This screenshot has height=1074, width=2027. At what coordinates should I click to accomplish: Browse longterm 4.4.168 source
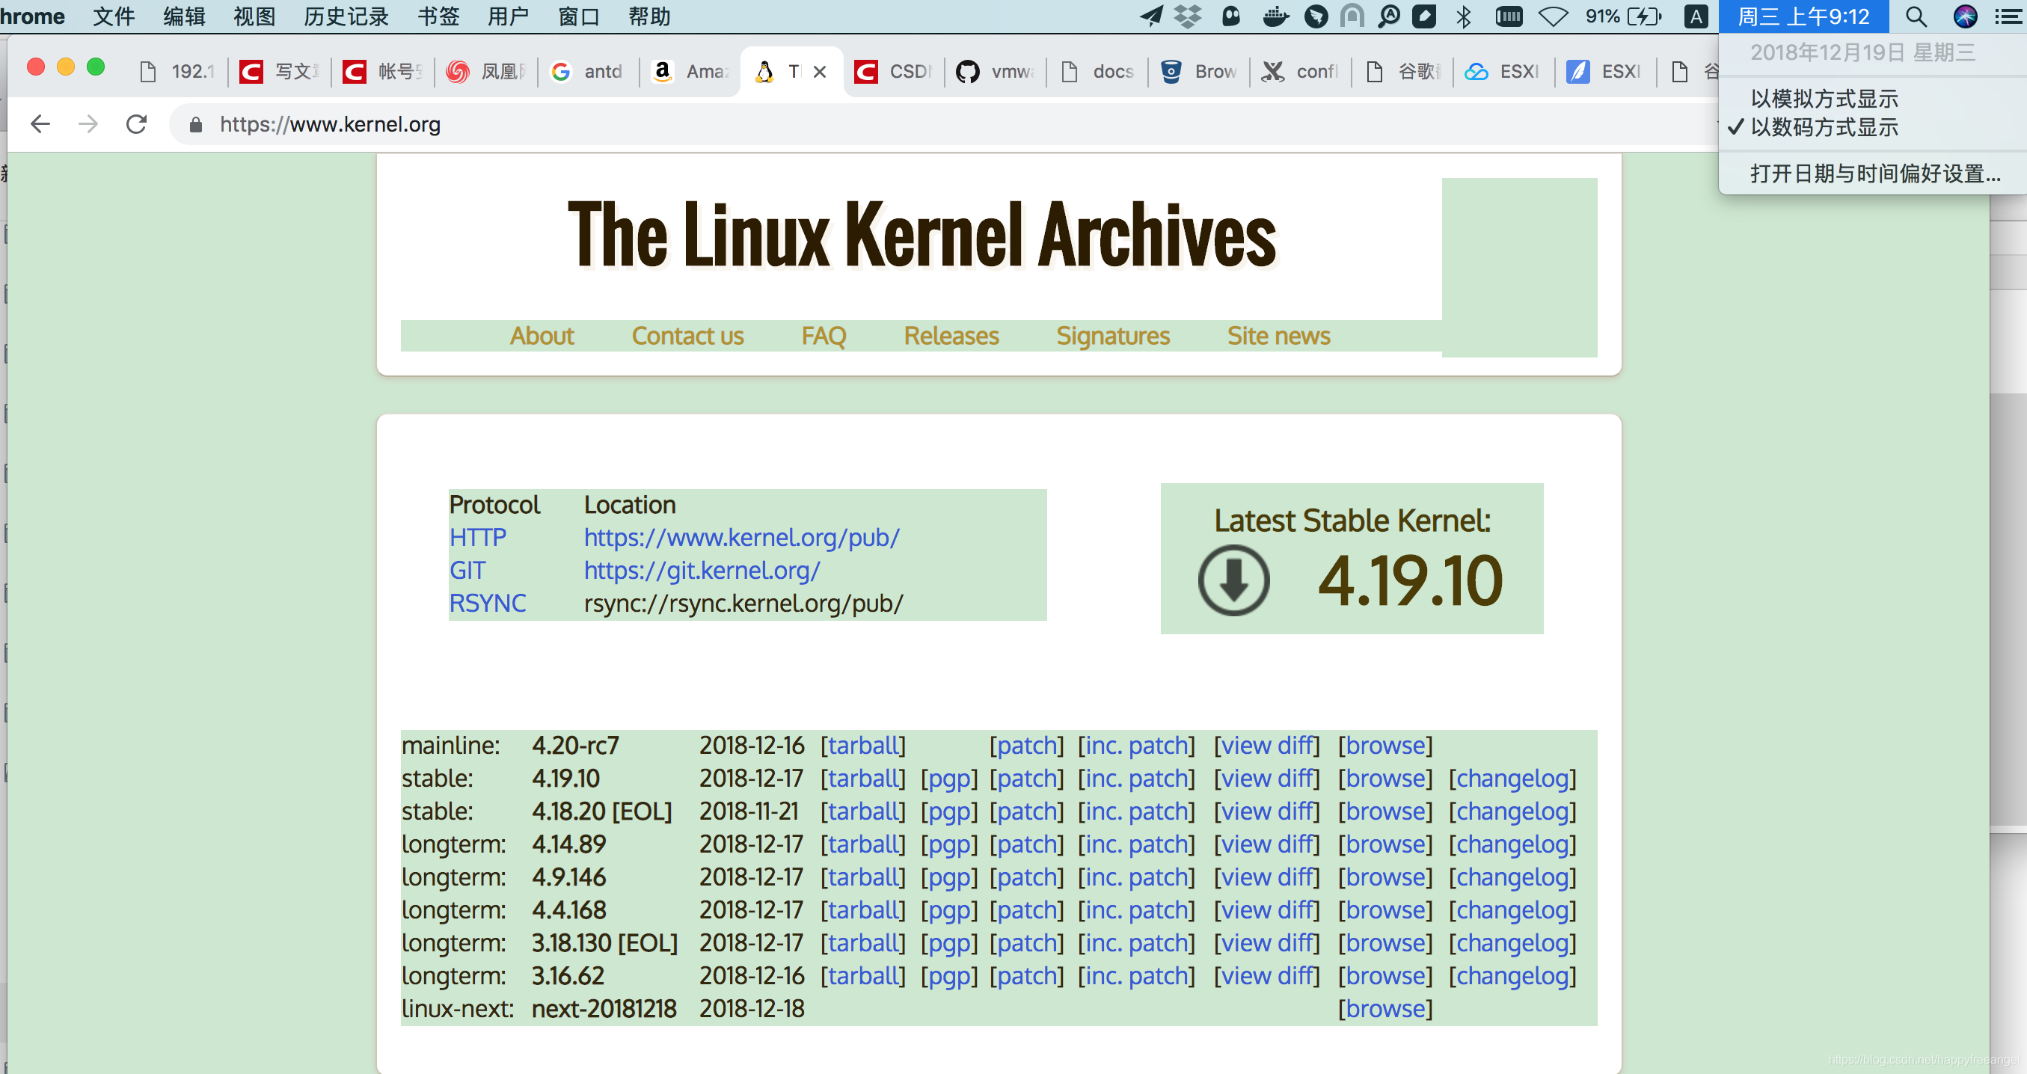pos(1385,910)
